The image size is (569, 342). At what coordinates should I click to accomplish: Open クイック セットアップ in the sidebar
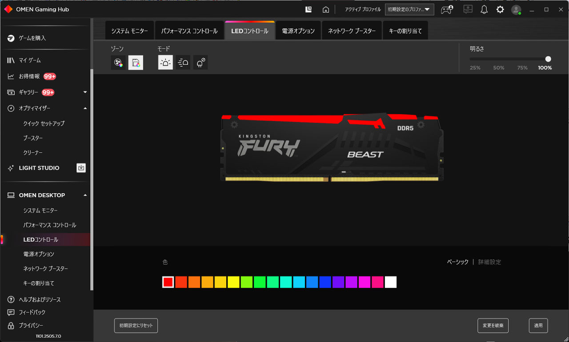44,123
